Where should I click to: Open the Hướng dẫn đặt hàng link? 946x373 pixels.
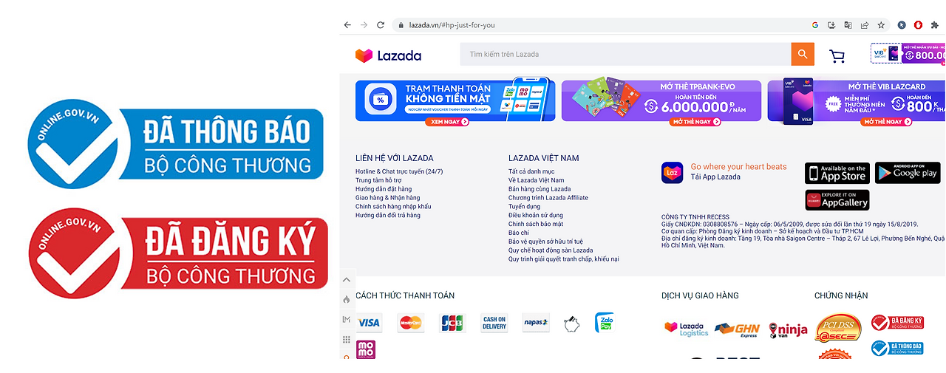(384, 189)
